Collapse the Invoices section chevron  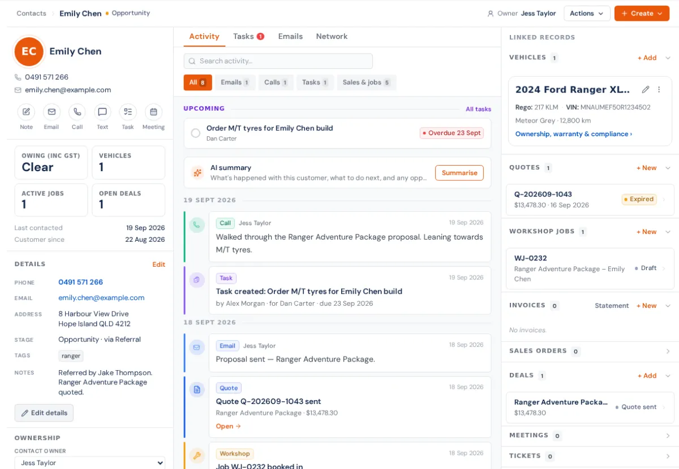click(668, 306)
